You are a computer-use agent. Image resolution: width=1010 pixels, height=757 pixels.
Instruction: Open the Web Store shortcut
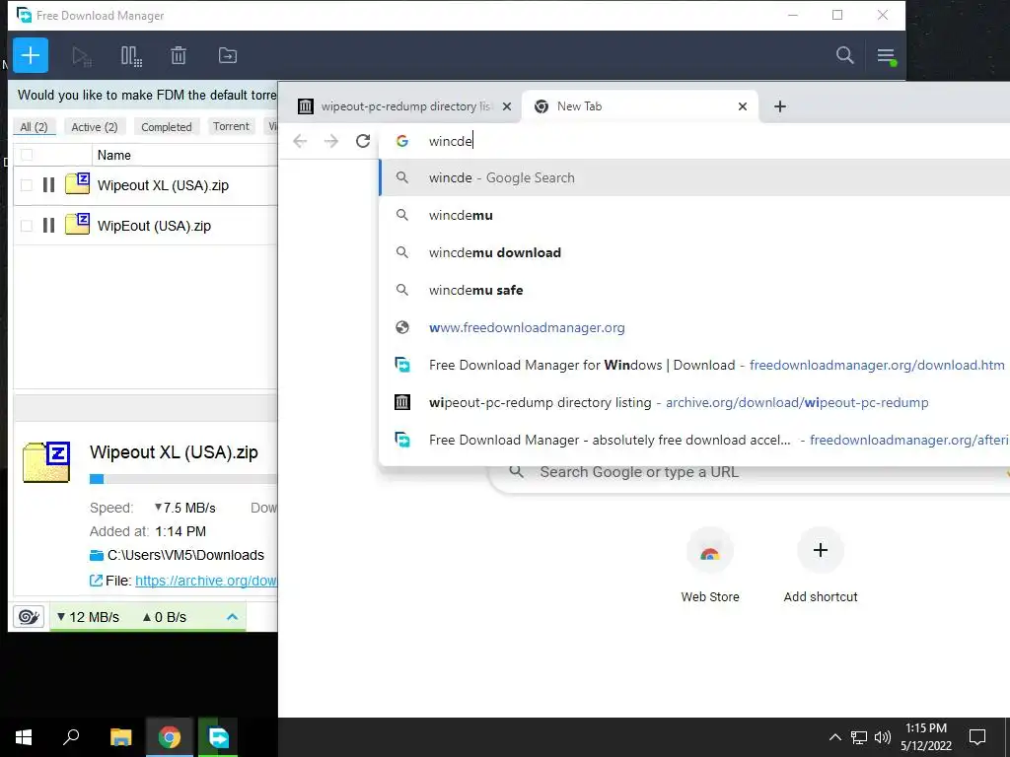[710, 566]
